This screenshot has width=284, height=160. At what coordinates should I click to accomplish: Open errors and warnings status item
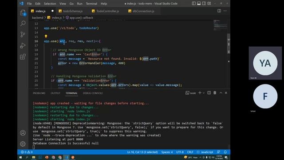coord(27,152)
